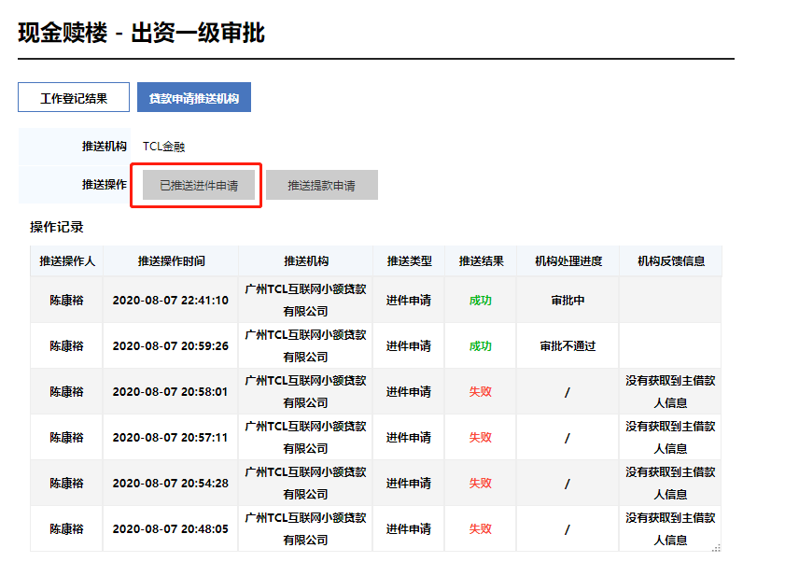Click 没有获取到主借款人信息 in the 20:54:28 row
The height and width of the screenshot is (576, 785).
pos(670,483)
